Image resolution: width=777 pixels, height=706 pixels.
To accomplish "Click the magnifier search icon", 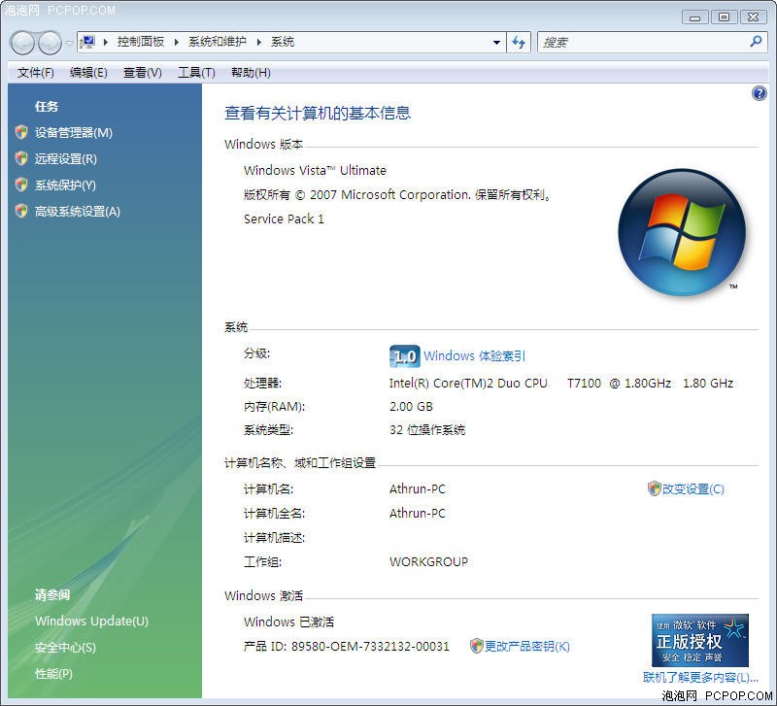I will pyautogui.click(x=756, y=42).
